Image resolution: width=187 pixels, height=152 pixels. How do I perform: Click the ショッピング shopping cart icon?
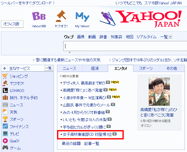pos(5,76)
